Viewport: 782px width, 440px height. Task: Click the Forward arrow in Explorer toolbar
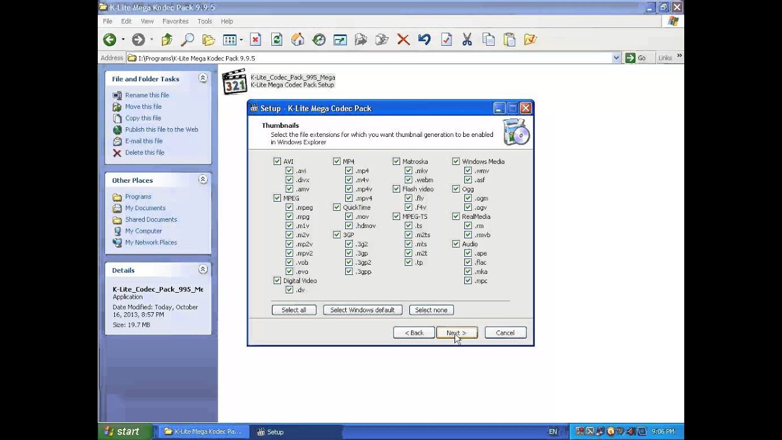(139, 40)
